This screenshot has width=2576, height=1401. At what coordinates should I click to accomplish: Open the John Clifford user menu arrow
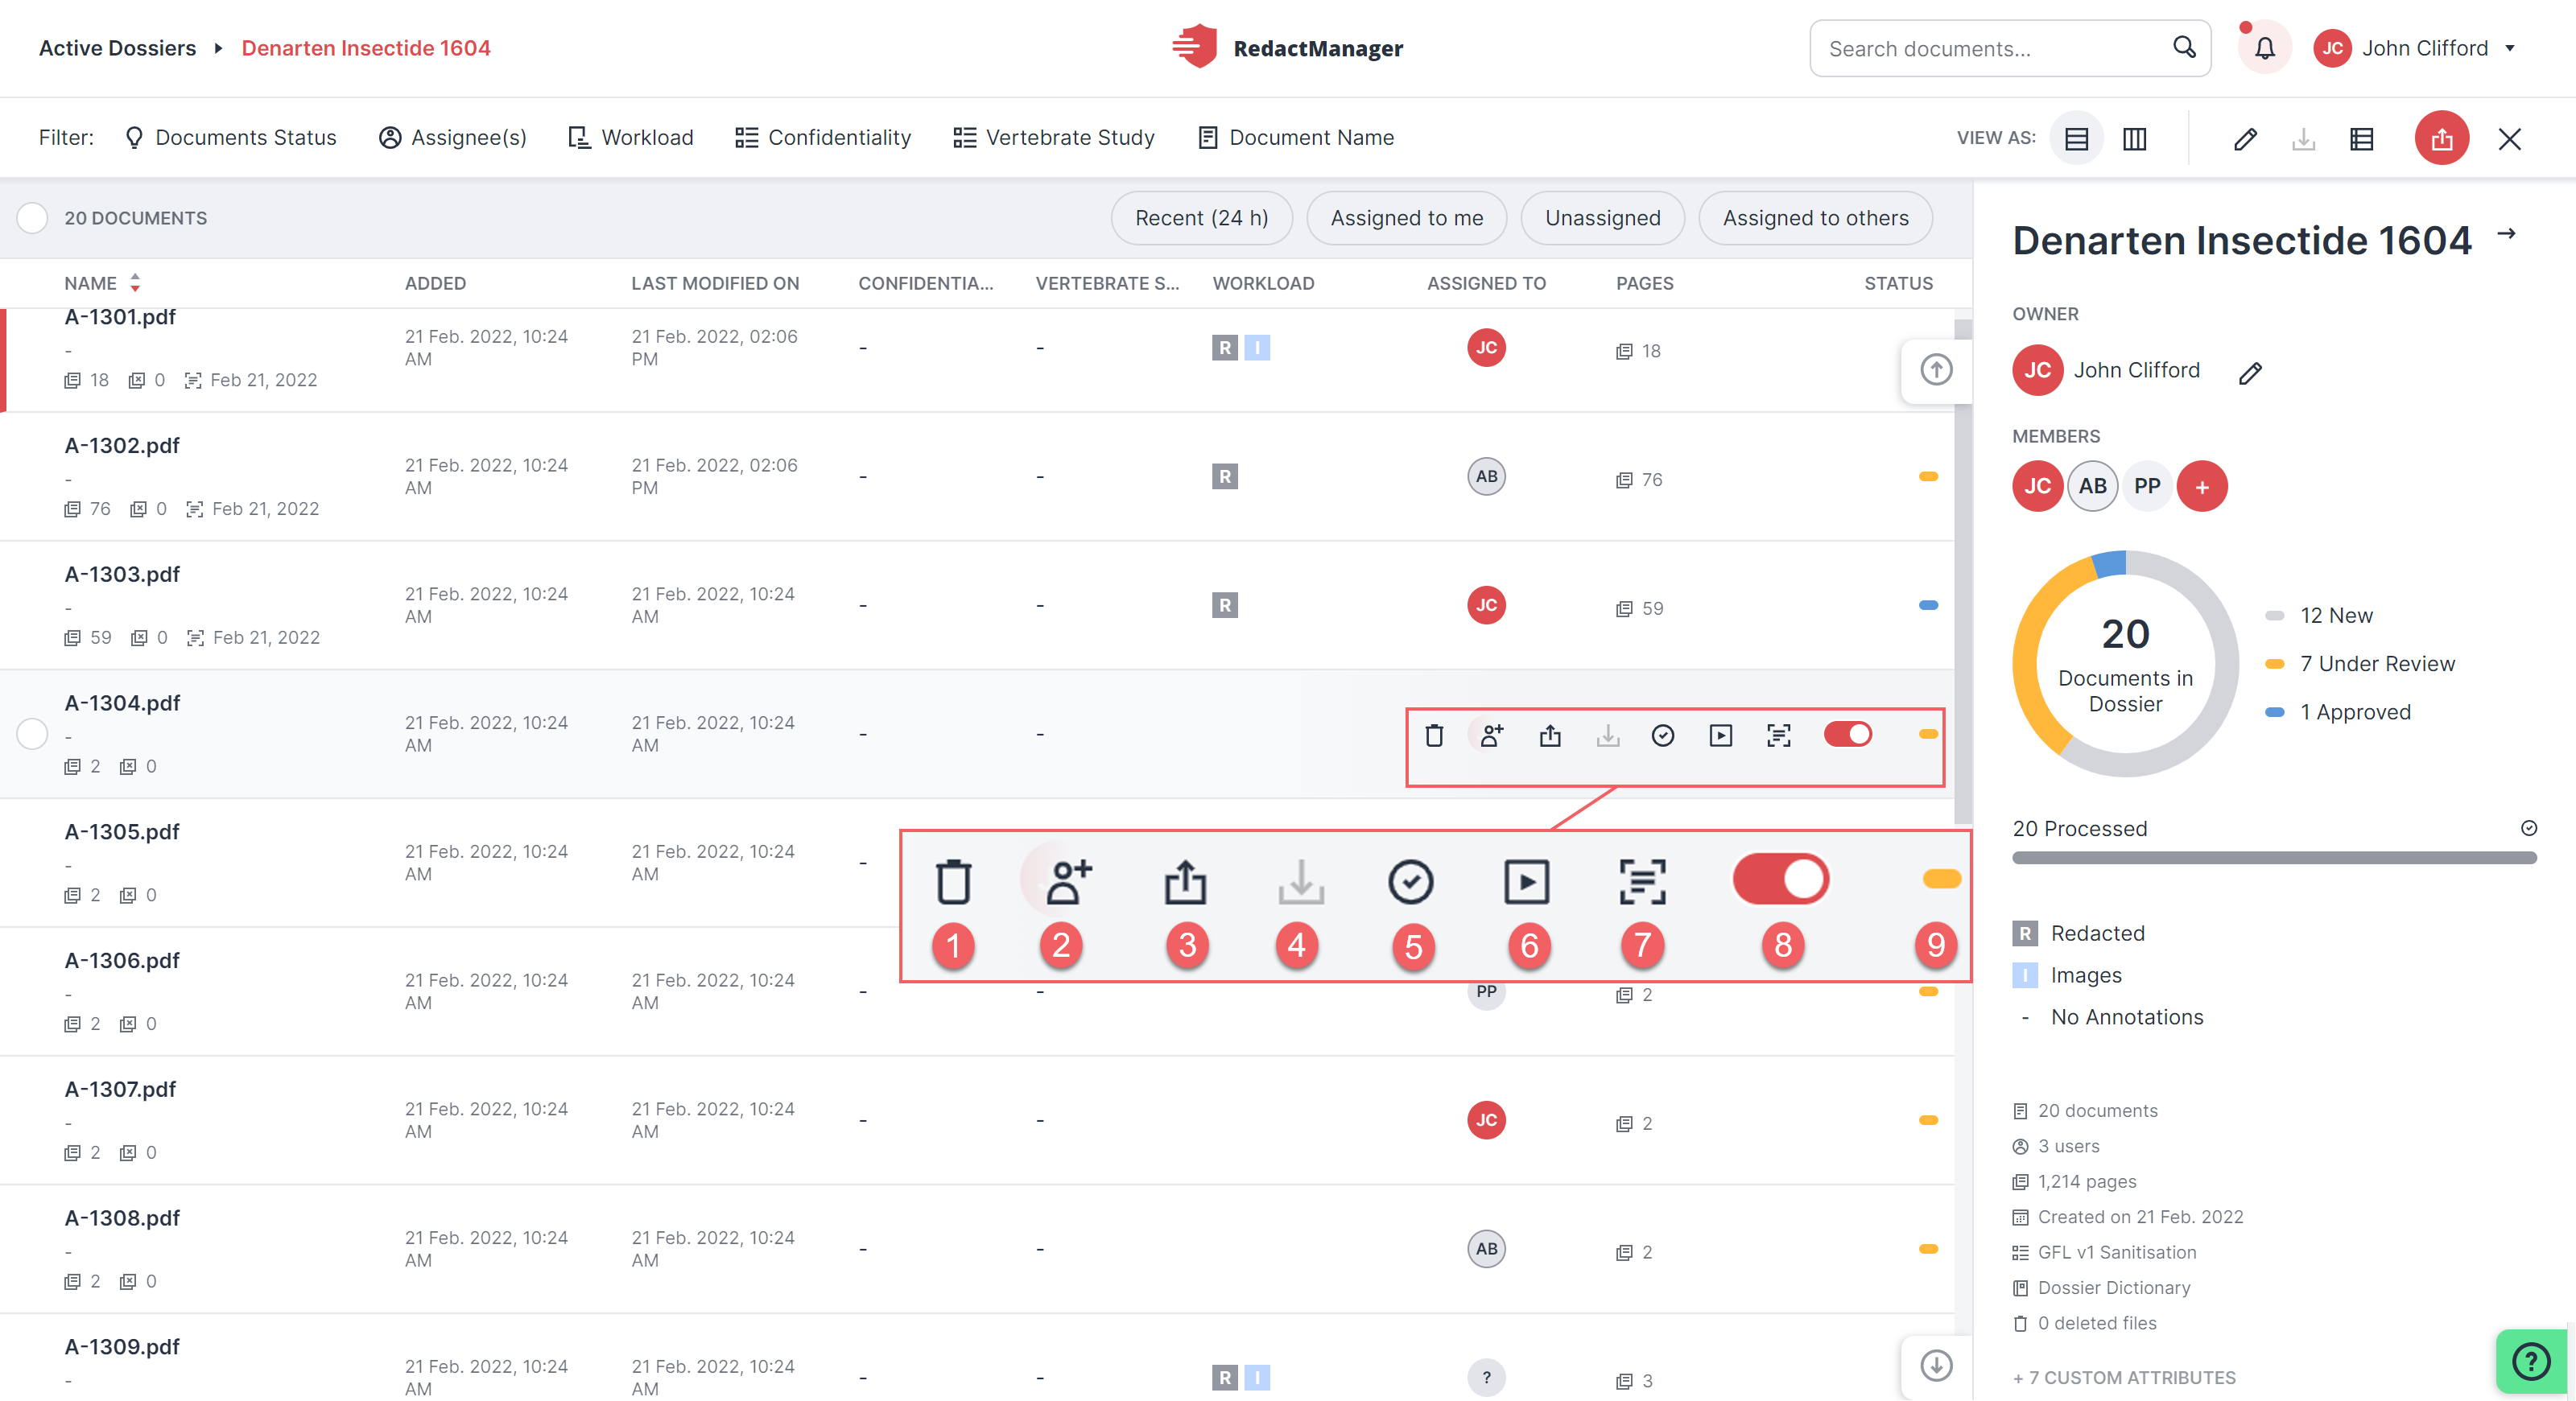2510,48
